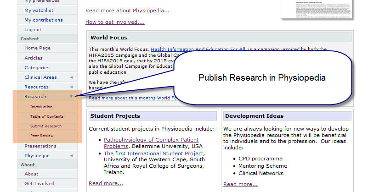368x192 pixels.
Task: Click Clinical Networks list item
Action: coord(261,173)
